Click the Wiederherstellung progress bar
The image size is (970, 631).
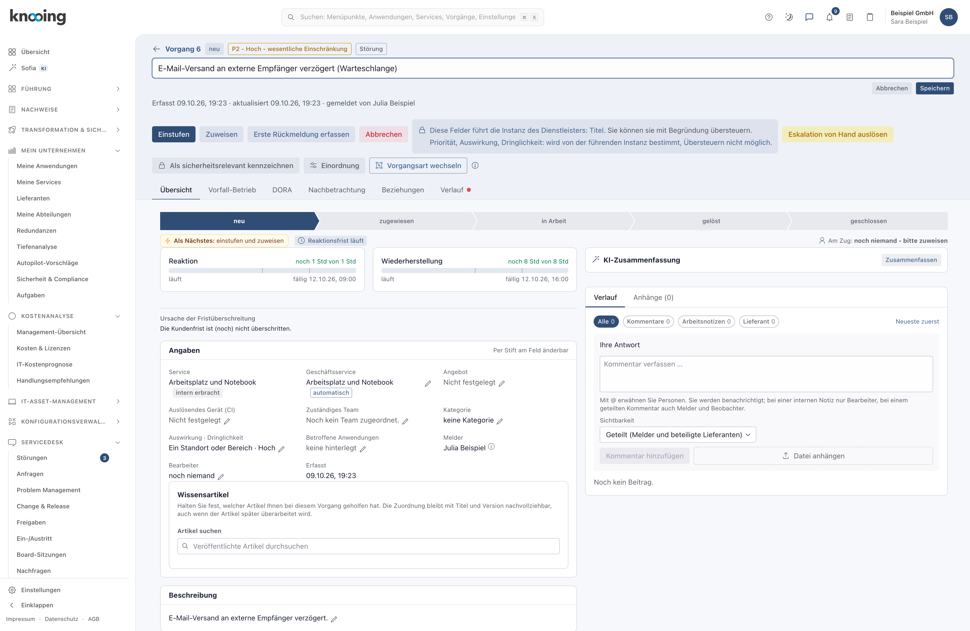point(474,271)
